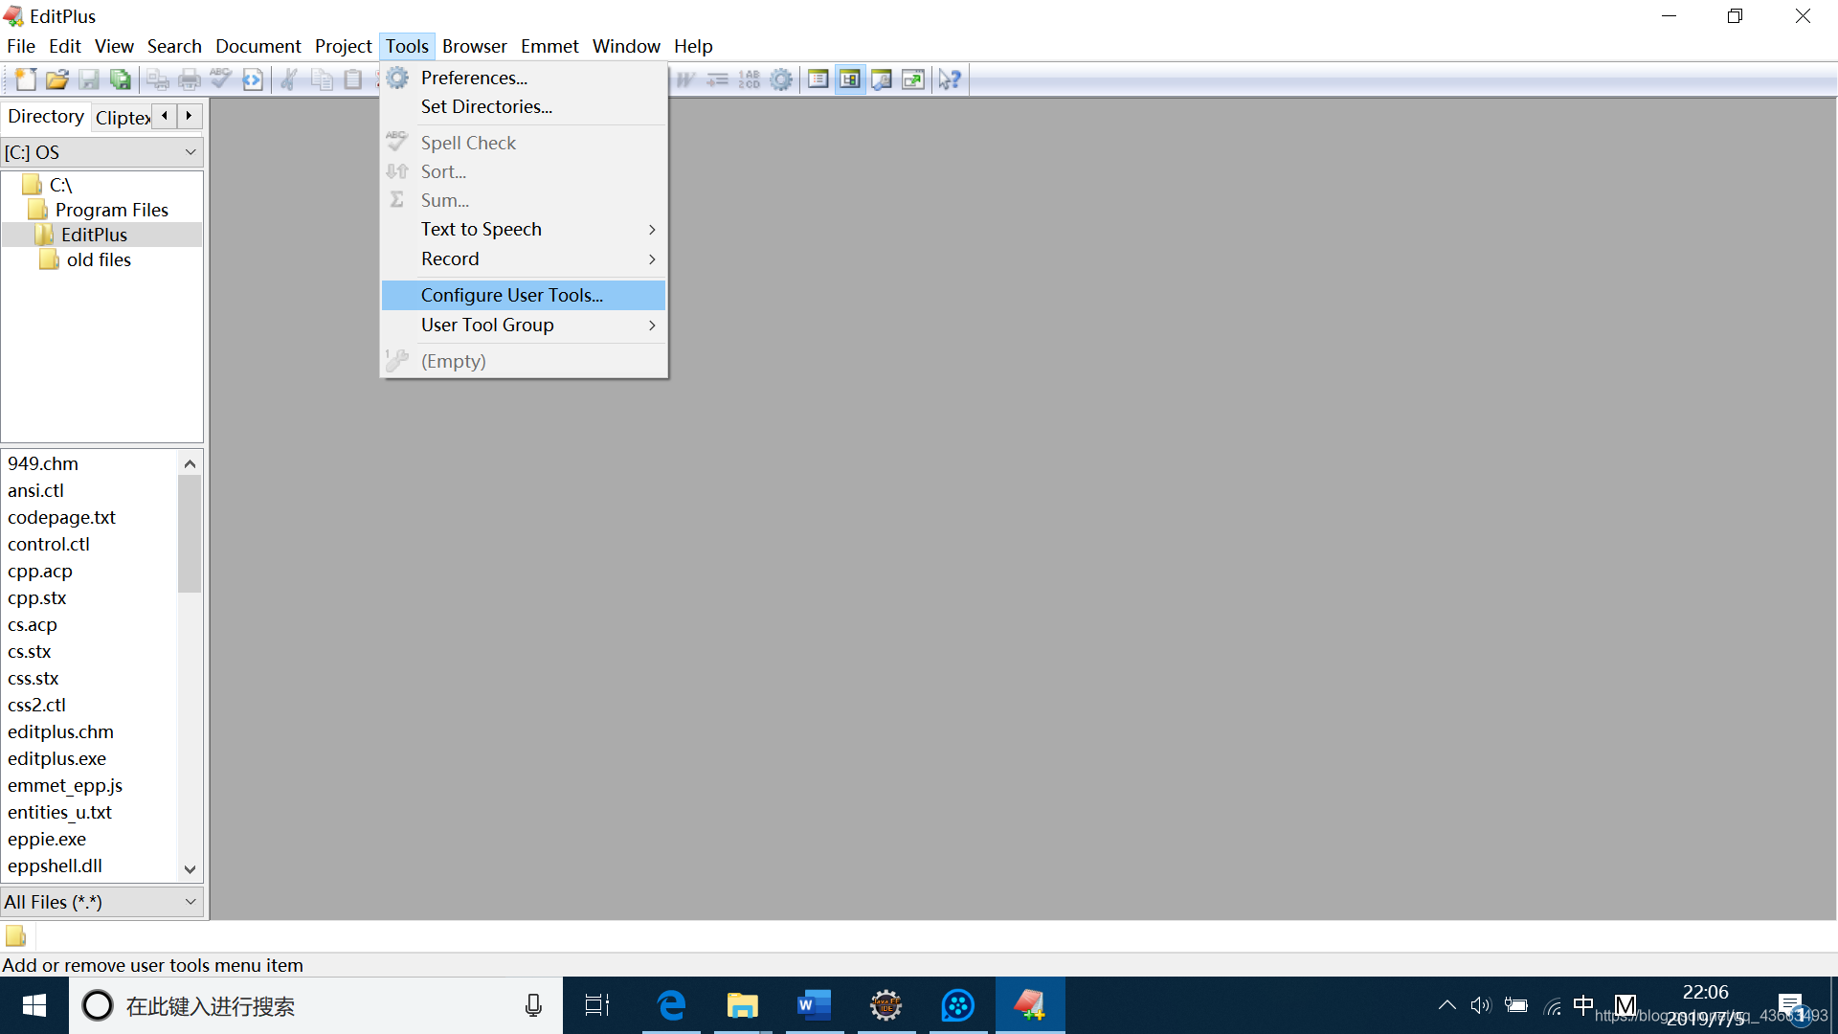Open the Document menu
Image resolution: width=1838 pixels, height=1034 pixels.
[258, 46]
